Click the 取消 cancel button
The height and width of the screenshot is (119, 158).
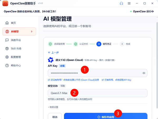(x=55, y=116)
